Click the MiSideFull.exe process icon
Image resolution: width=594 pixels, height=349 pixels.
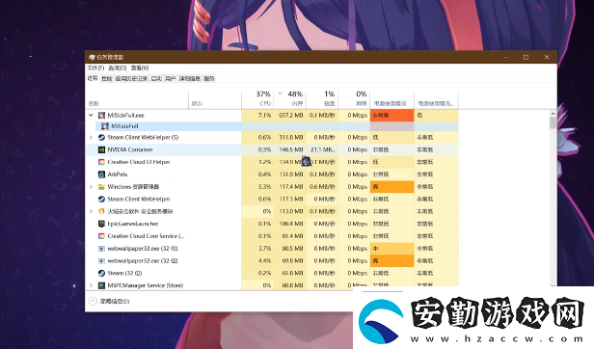[x=101, y=115]
